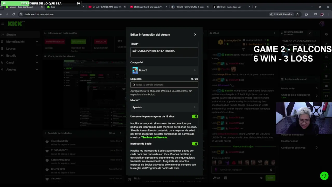This screenshot has height=187, width=332.
Task: Click the stream preview thumbnail
Action: pos(95,94)
